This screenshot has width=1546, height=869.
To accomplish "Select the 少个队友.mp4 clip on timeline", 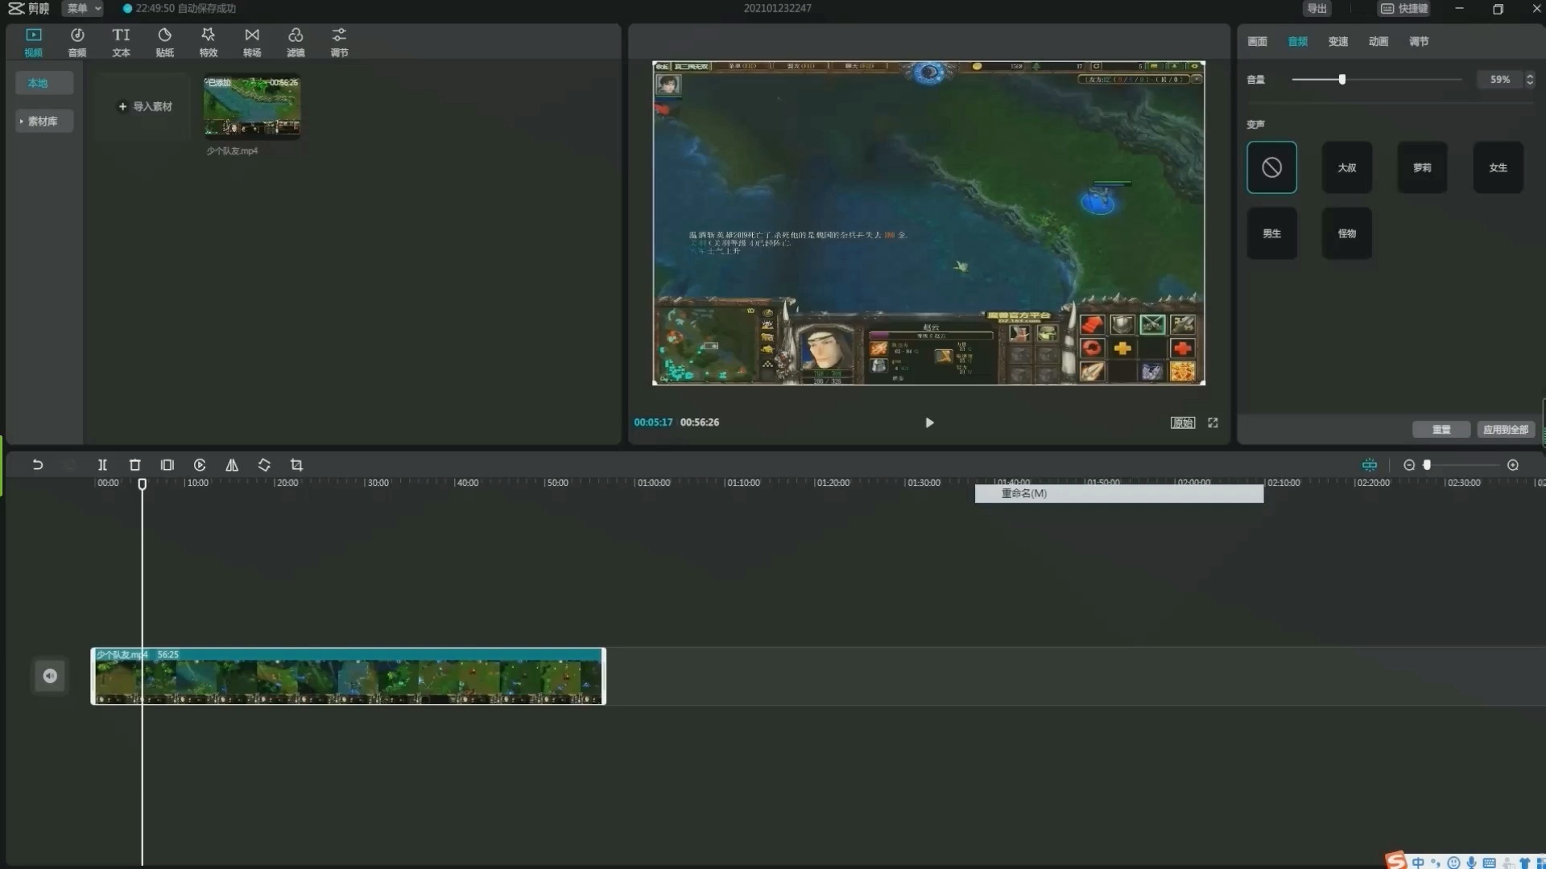I will click(x=348, y=676).
